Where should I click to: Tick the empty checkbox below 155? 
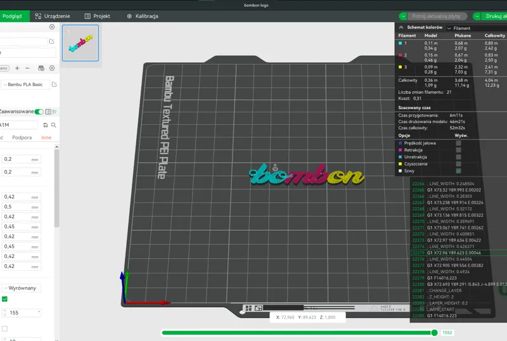tap(4, 329)
